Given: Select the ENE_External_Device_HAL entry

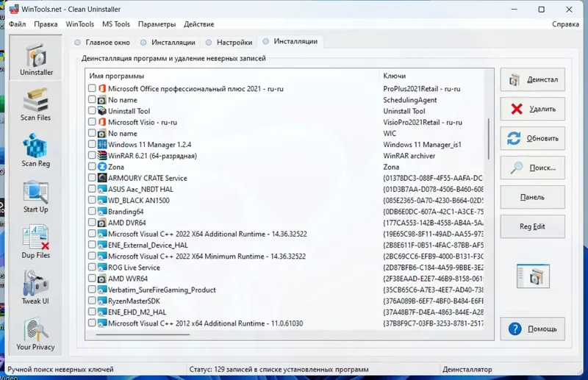Looking at the screenshot, I should [148, 245].
